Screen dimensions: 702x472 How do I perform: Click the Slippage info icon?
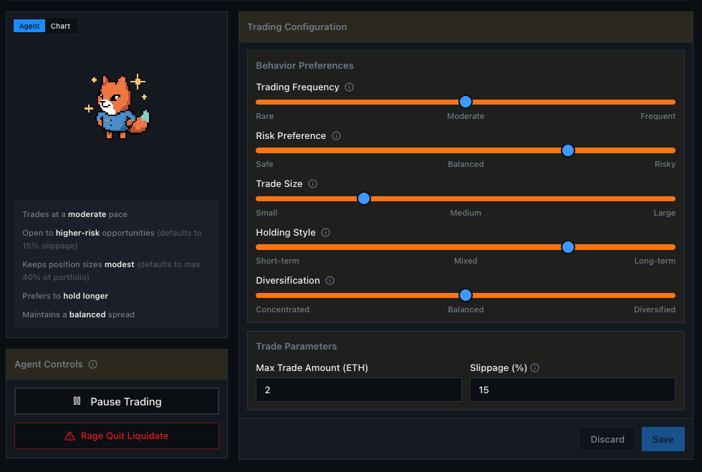[x=534, y=367]
